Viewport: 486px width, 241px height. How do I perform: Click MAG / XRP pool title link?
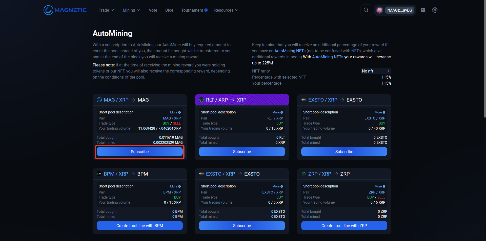pyautogui.click(x=116, y=100)
